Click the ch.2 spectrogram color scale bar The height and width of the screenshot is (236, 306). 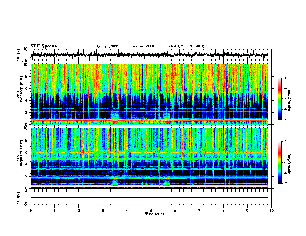(279, 162)
